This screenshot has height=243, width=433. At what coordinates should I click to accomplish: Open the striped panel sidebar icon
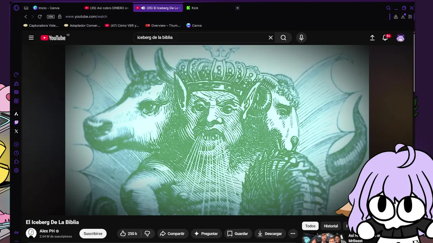coord(16,92)
